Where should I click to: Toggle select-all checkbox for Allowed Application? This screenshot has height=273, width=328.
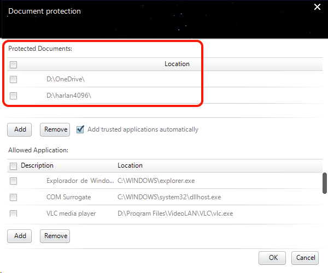[x=14, y=166]
